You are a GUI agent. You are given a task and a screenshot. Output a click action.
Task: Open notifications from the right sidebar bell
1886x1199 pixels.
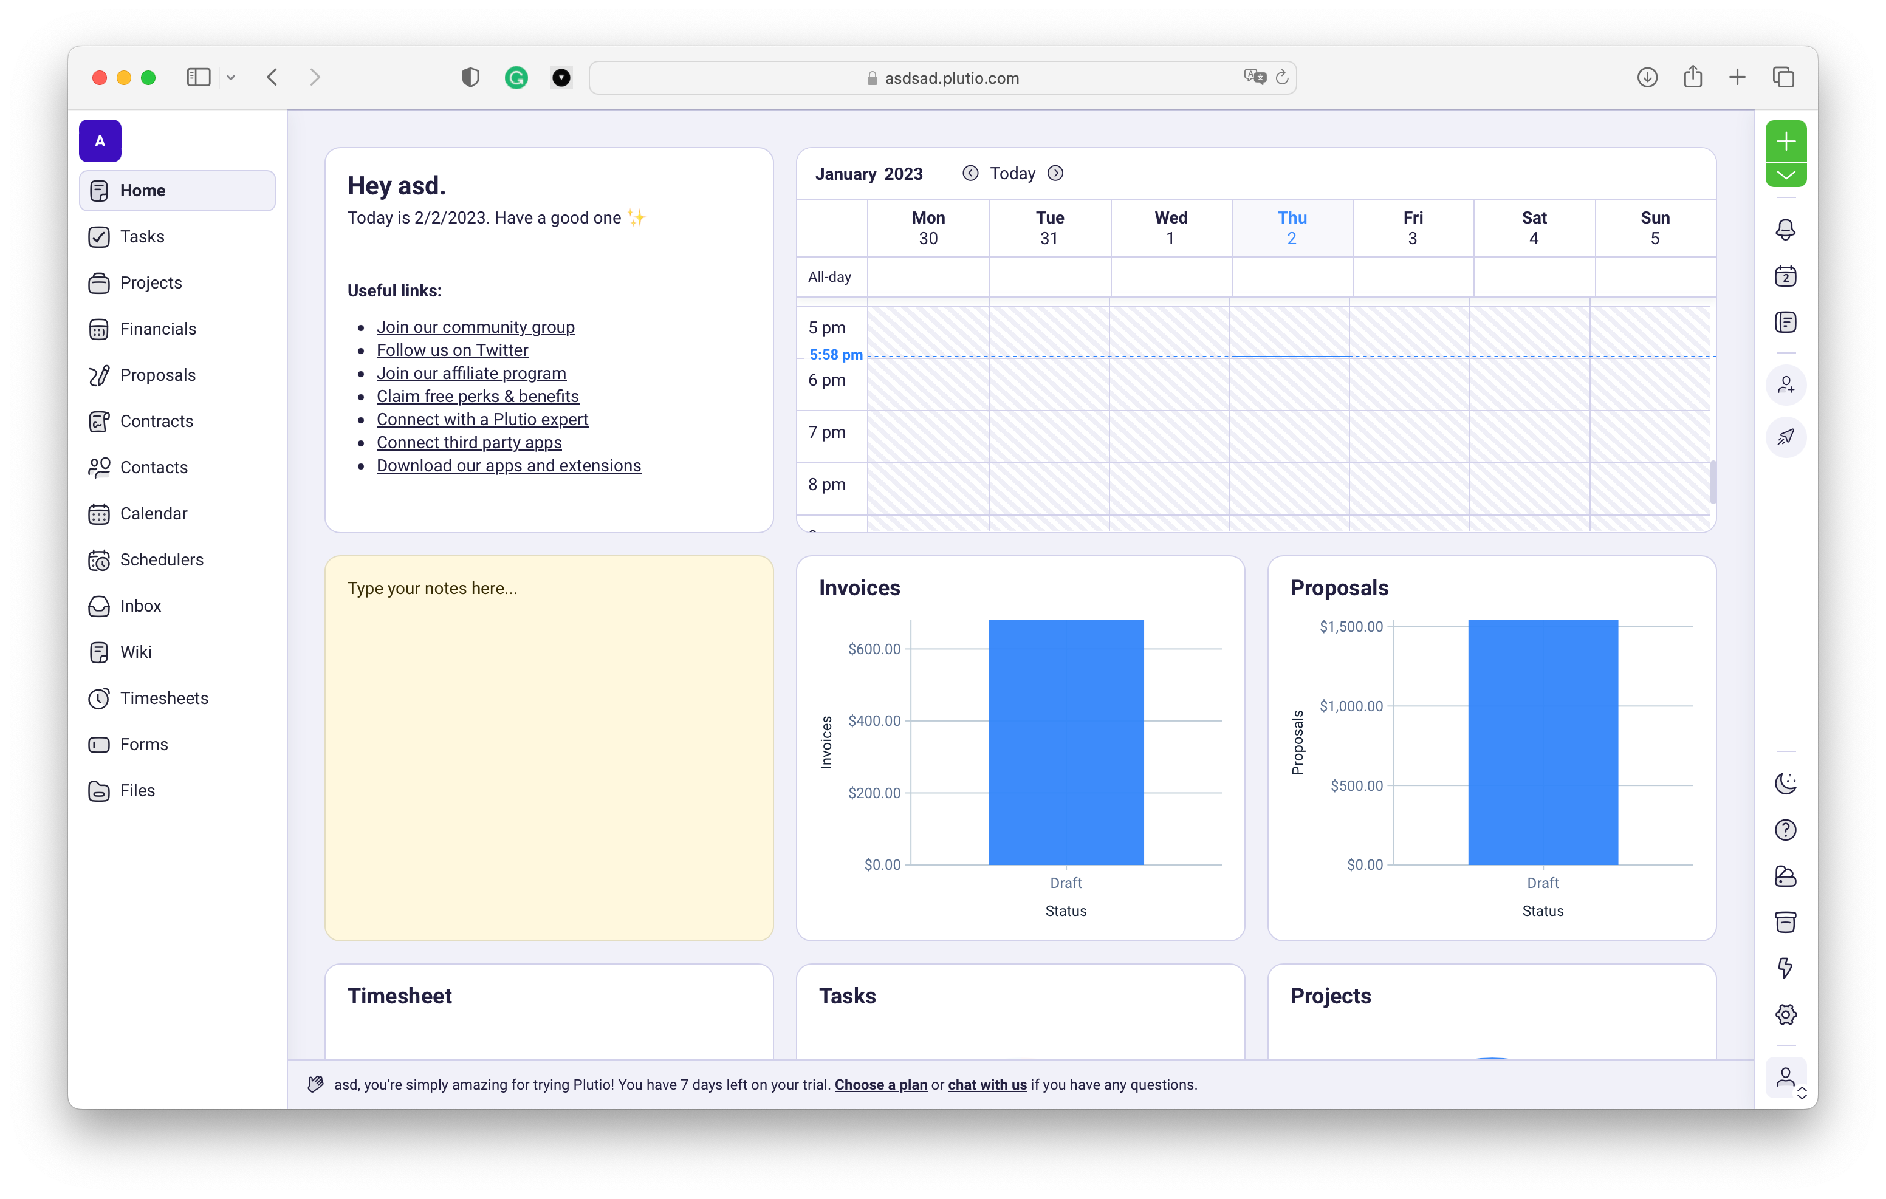[x=1786, y=230]
